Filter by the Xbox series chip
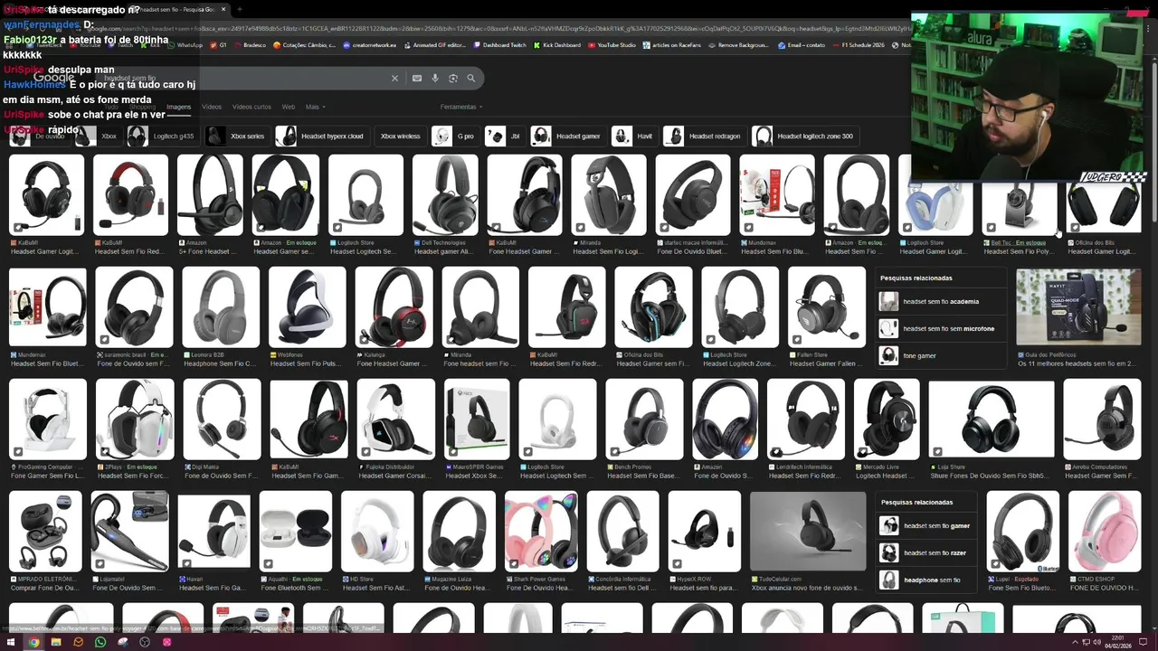Image resolution: width=1158 pixels, height=651 pixels. point(239,137)
